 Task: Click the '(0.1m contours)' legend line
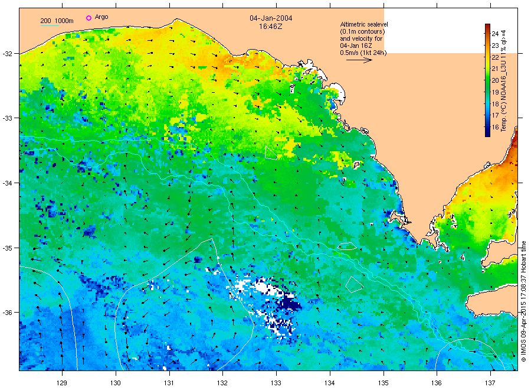[362, 31]
